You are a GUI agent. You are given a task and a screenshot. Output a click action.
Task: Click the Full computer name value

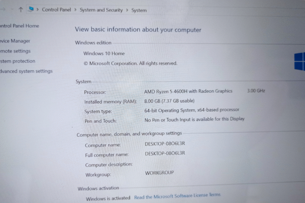tap(165, 153)
